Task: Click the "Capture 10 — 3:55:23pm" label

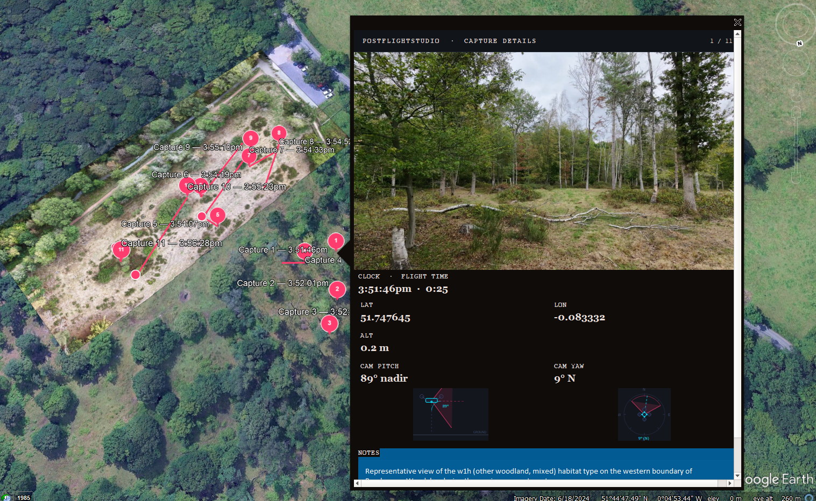Action: (237, 187)
